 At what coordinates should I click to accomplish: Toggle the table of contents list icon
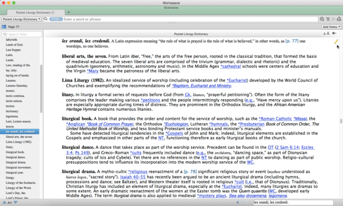(4, 27)
